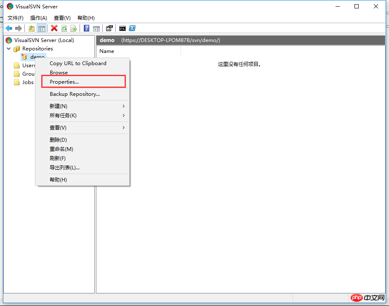
Task: Click the demo repository URL header text
Action: coord(171,40)
